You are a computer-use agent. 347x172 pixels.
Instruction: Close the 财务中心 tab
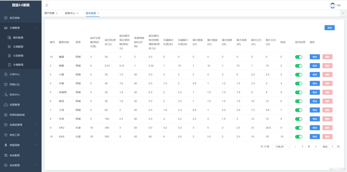point(77,13)
